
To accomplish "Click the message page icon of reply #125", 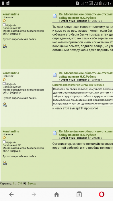I will pos(55,133).
